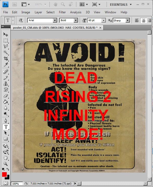Select the Healing Brush tool

pyautogui.click(x=5, y=72)
